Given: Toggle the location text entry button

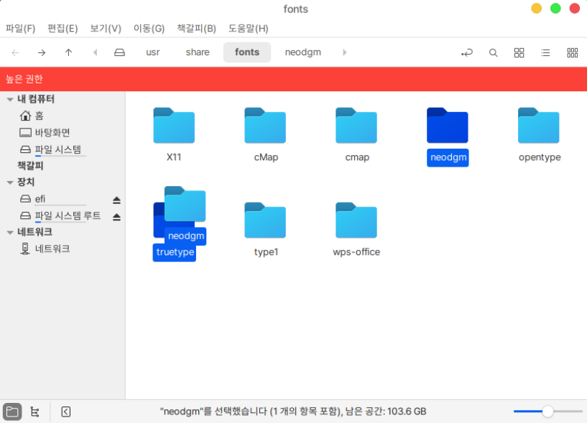Looking at the screenshot, I should [x=467, y=52].
